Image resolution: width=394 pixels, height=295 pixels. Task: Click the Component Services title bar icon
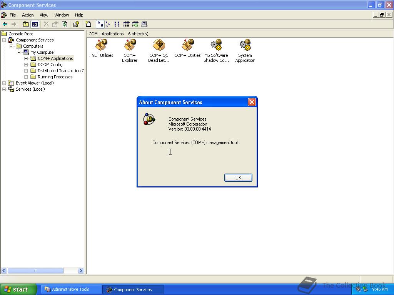4,5
